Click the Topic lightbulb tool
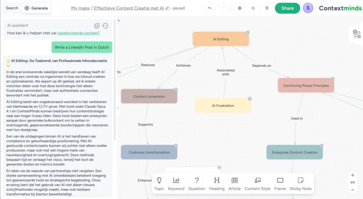This screenshot has height=199, width=363. pos(159,183)
